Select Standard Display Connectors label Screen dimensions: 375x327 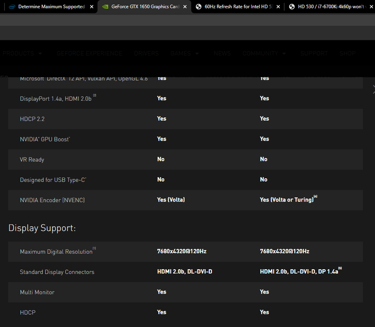point(57,272)
